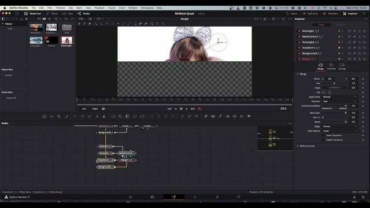Add a BSpline mask from the toolbar
Viewport: 370px width, 208px height.
coord(173,117)
